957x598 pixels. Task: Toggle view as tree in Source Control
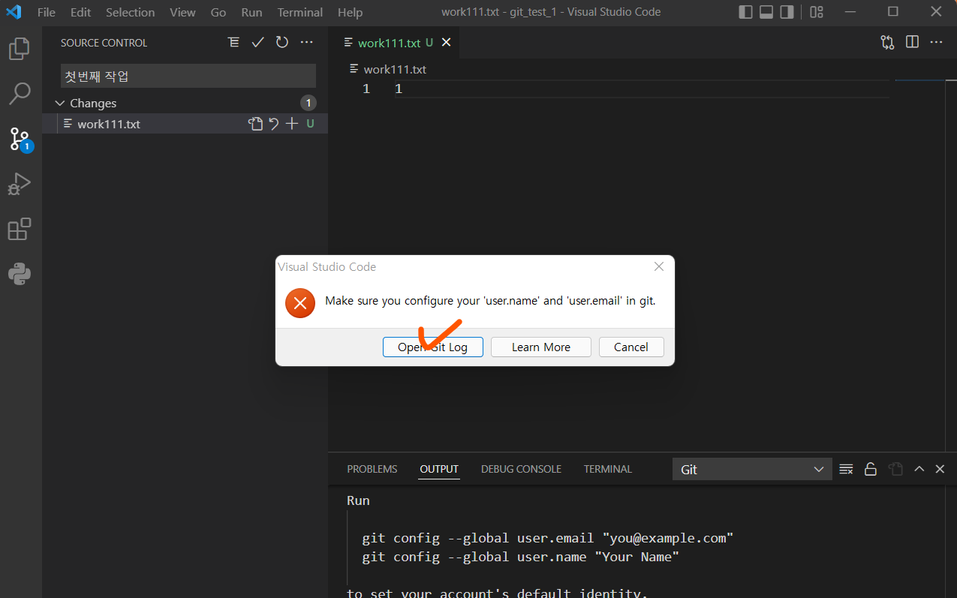coord(233,43)
